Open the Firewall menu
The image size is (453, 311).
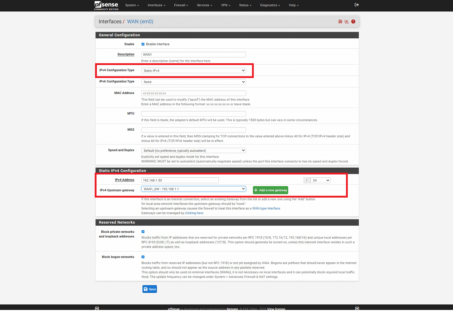pos(181,5)
